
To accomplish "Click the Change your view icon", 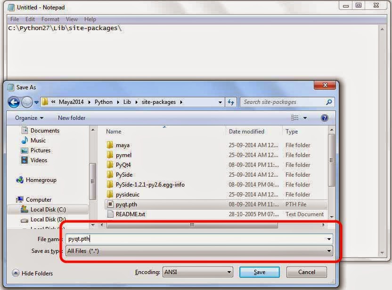I will (294, 118).
